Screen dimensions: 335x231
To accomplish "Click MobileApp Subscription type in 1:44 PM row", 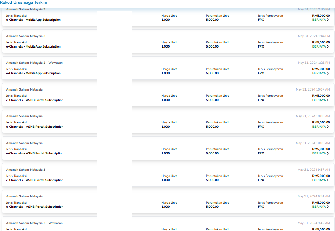I will tap(33, 46).
